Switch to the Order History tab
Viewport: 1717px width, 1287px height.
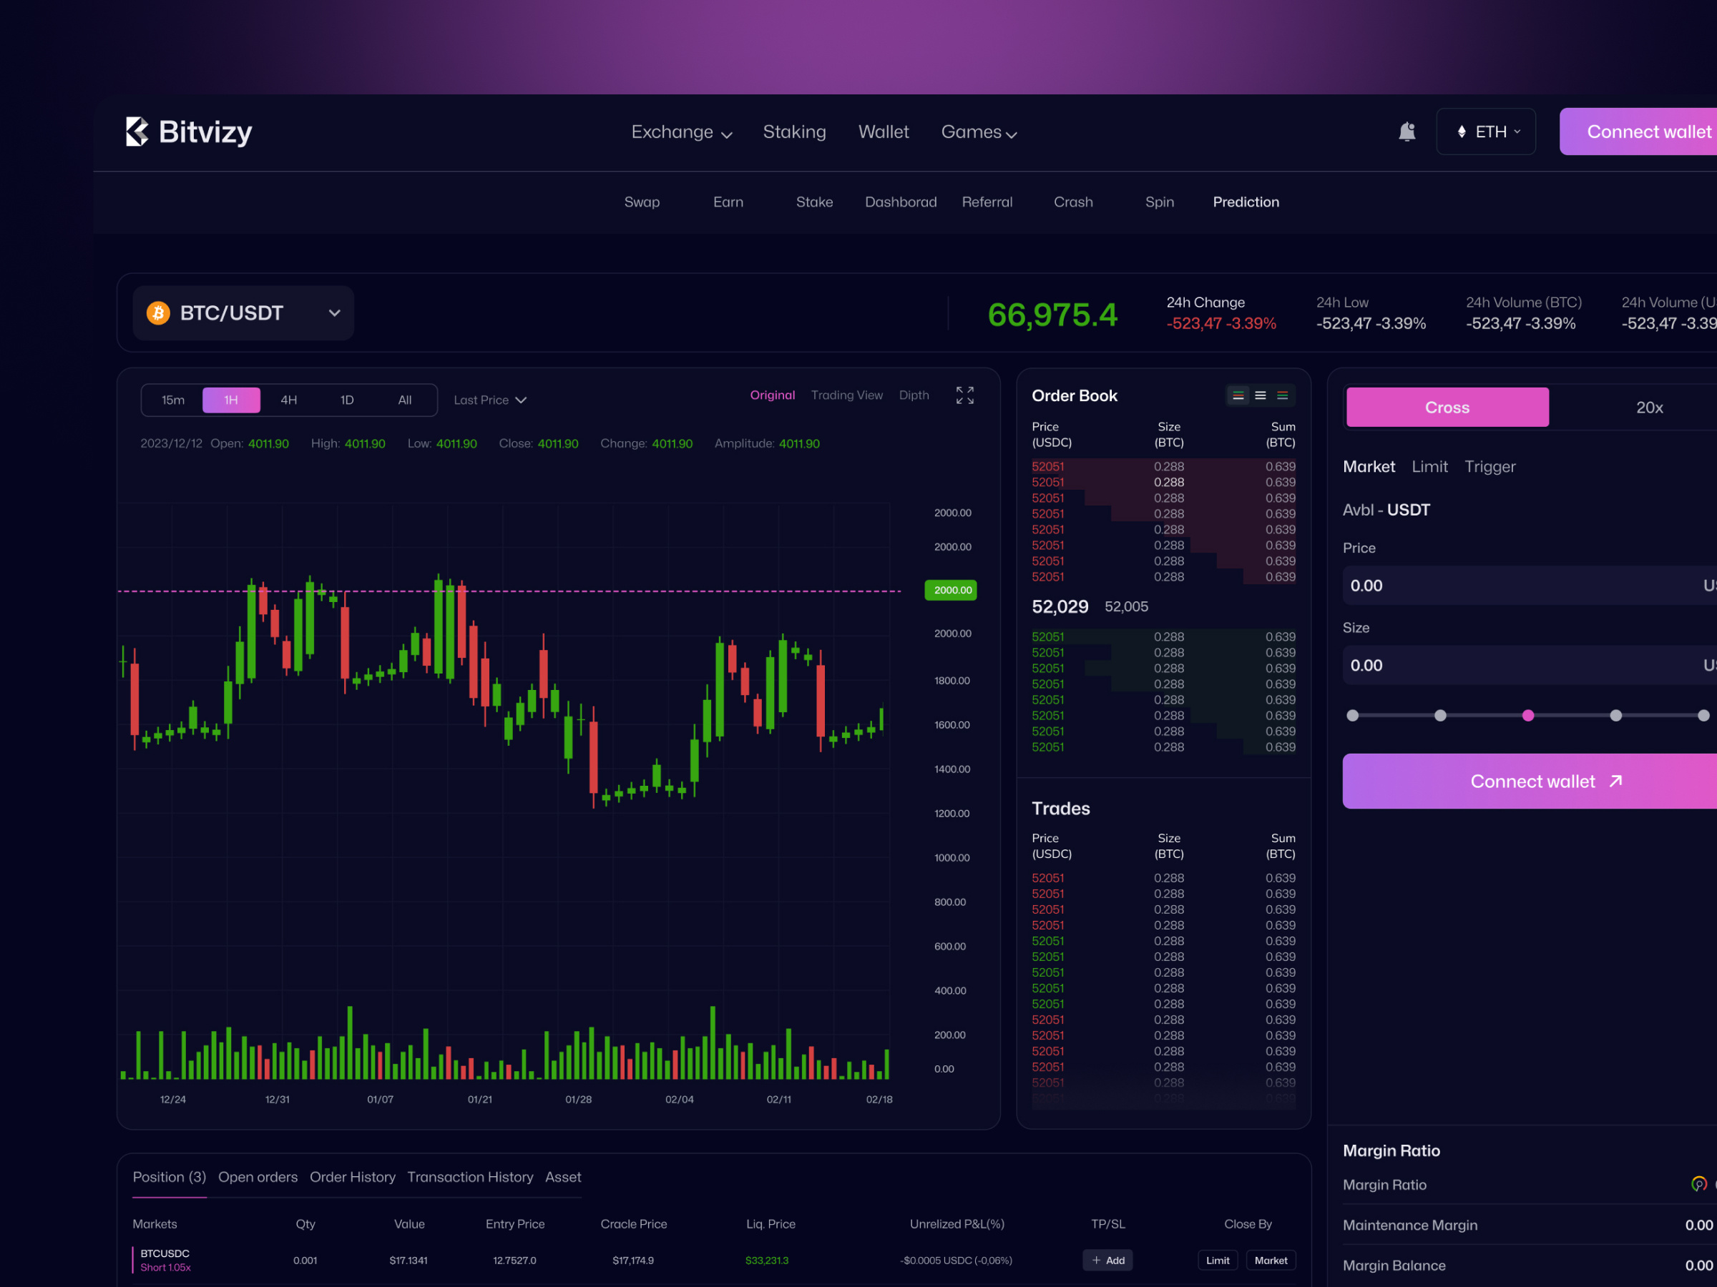coord(353,1176)
